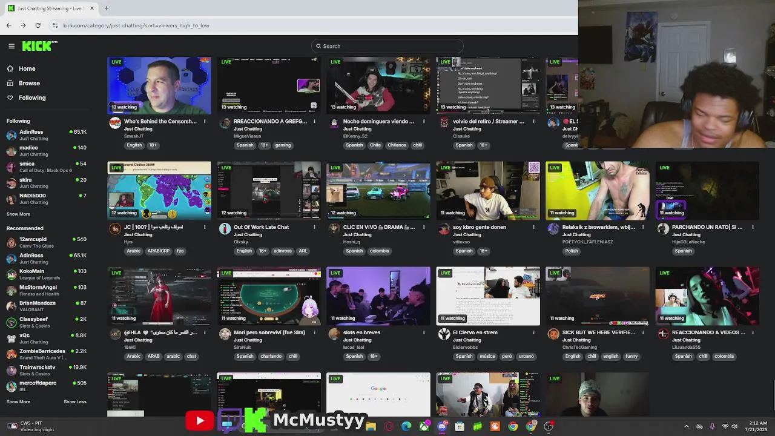Viewport: 775px width, 436px height.
Task: Go forward in the browser
Action: pyautogui.click(x=23, y=25)
